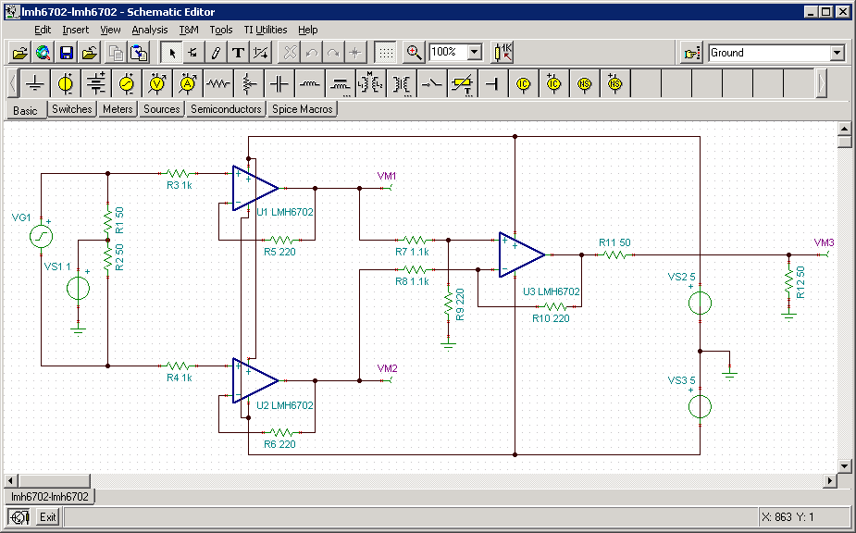Pick the resistor component from toolbar
Image resolution: width=856 pixels, height=533 pixels.
[x=217, y=83]
